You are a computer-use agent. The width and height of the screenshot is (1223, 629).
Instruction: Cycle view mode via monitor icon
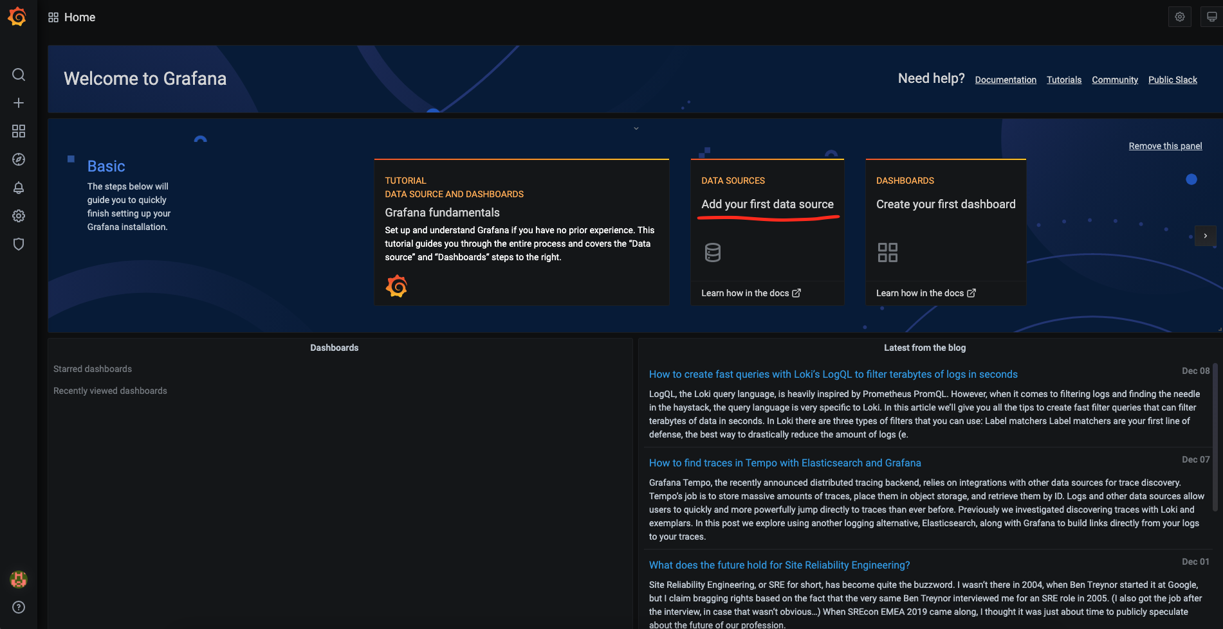[1211, 17]
